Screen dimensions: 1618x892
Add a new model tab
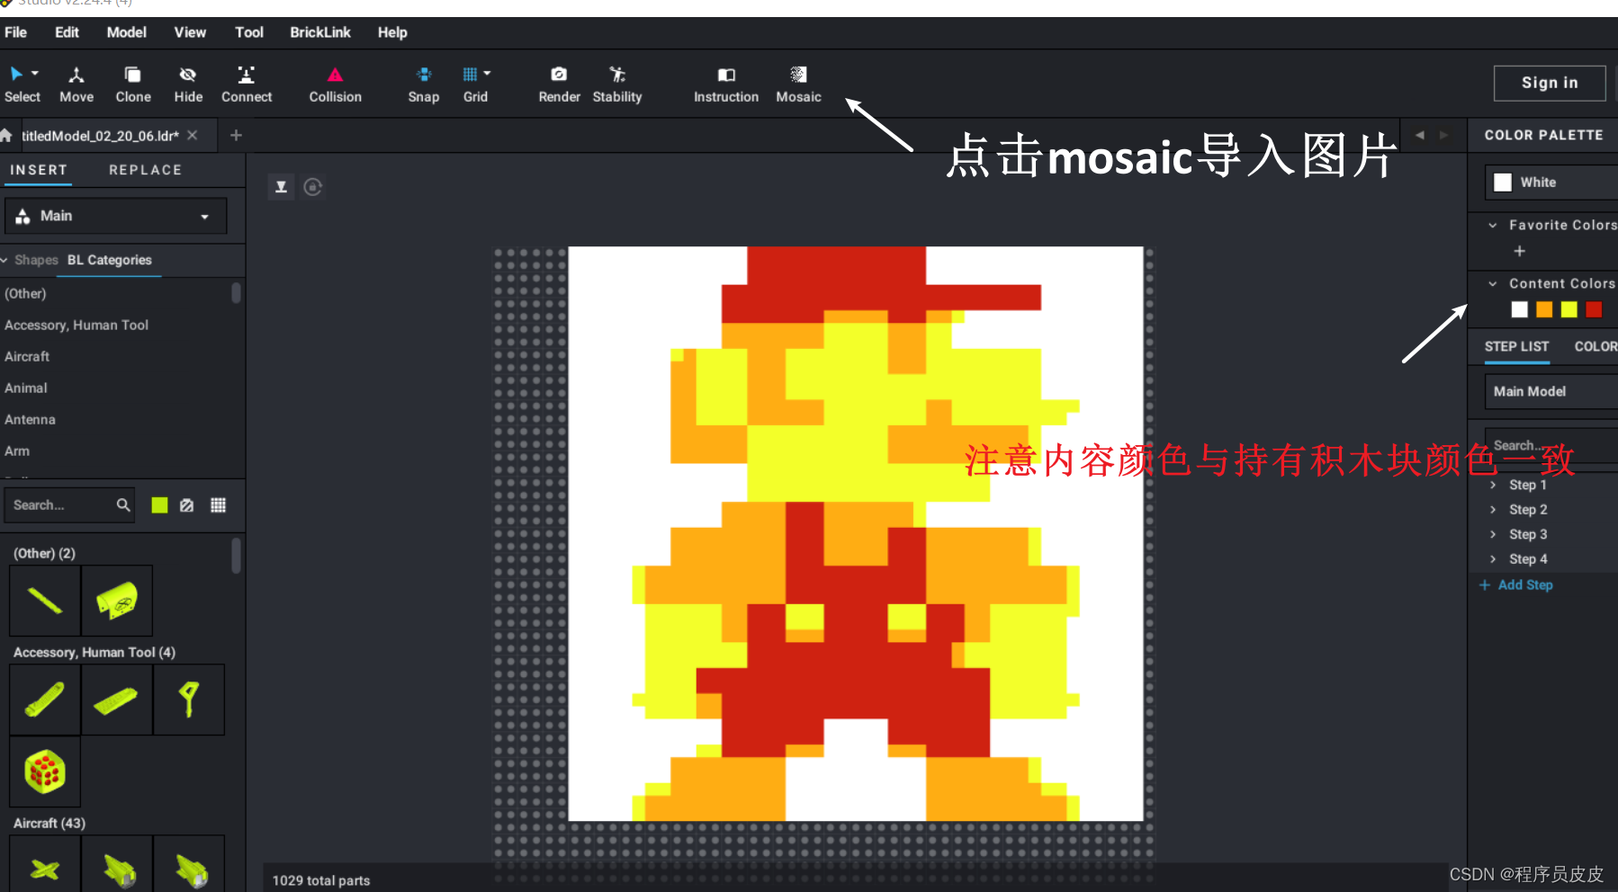pyautogui.click(x=236, y=135)
